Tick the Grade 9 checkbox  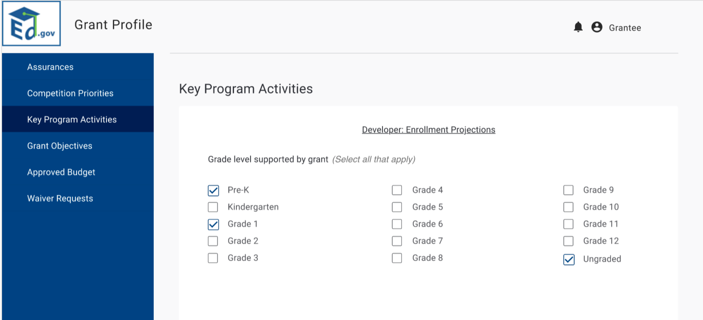coord(568,190)
